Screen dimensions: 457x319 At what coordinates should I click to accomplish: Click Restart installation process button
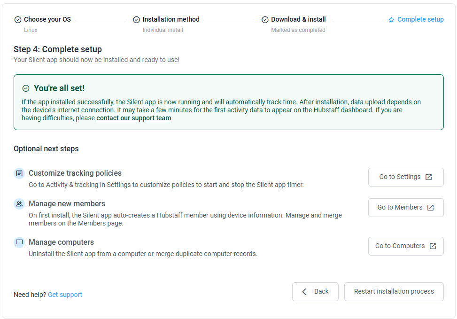394,292
